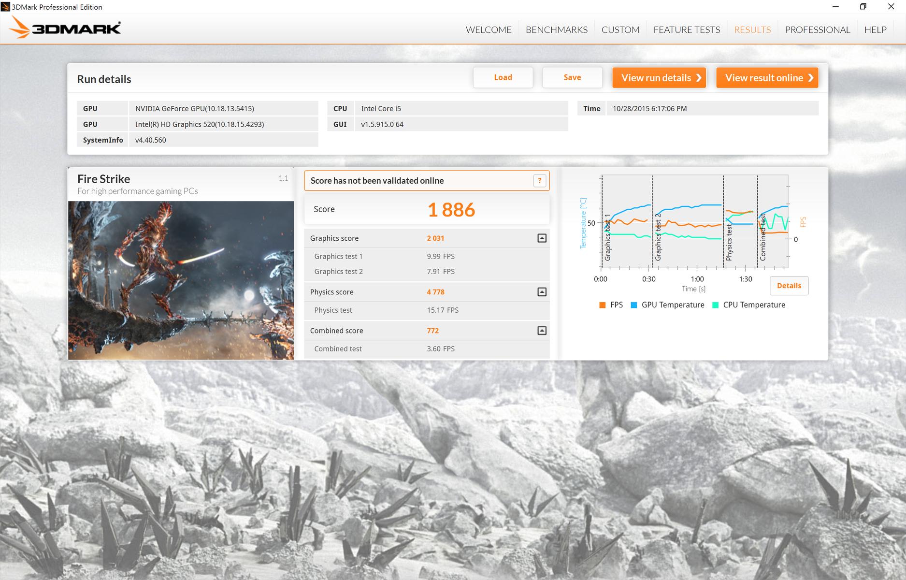Image resolution: width=906 pixels, height=580 pixels.
Task: Collapse the Combined score section
Action: click(542, 331)
